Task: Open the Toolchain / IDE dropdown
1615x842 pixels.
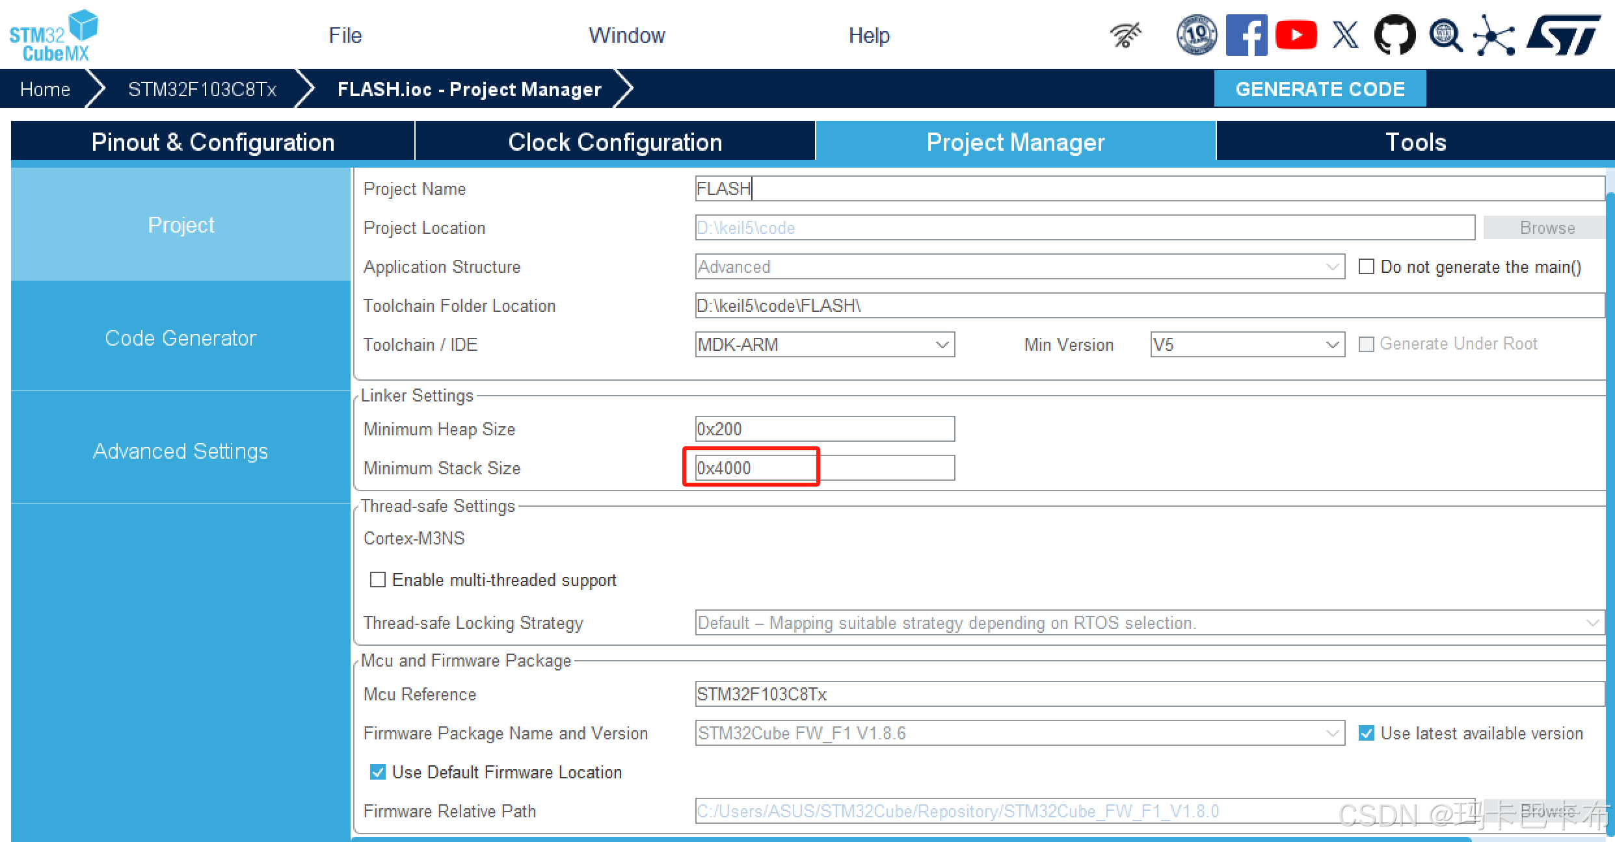Action: pos(825,344)
